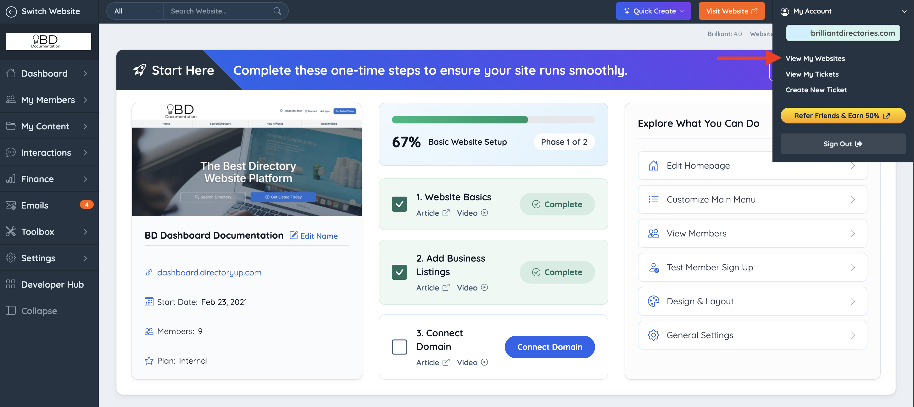
Task: Open the dashboard.directoryup.com link
Action: point(209,272)
